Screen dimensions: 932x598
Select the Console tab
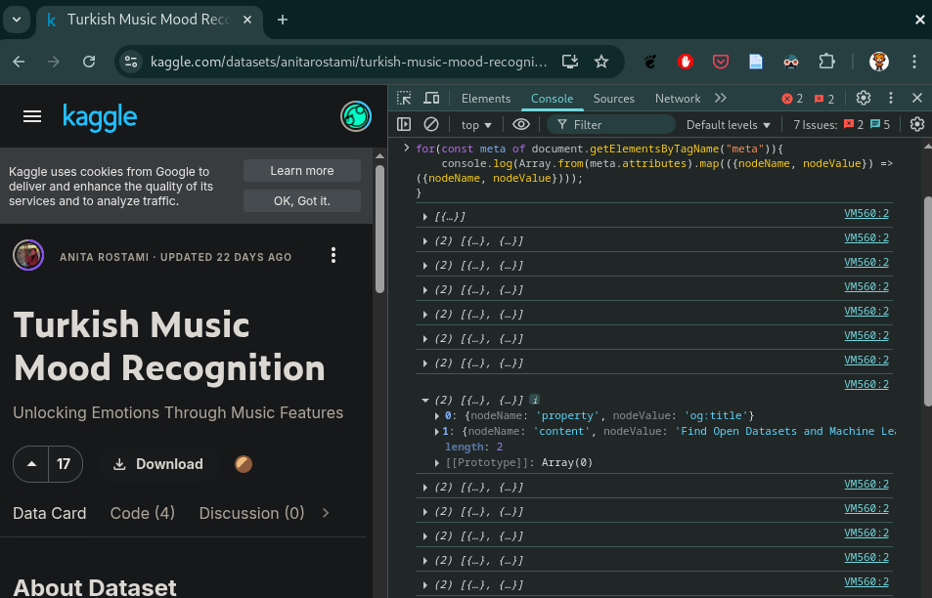(552, 99)
